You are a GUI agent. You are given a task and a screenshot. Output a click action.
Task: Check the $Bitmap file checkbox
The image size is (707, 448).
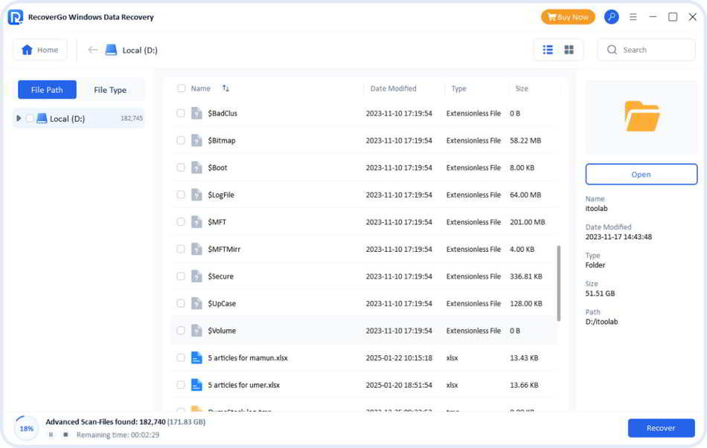point(181,140)
